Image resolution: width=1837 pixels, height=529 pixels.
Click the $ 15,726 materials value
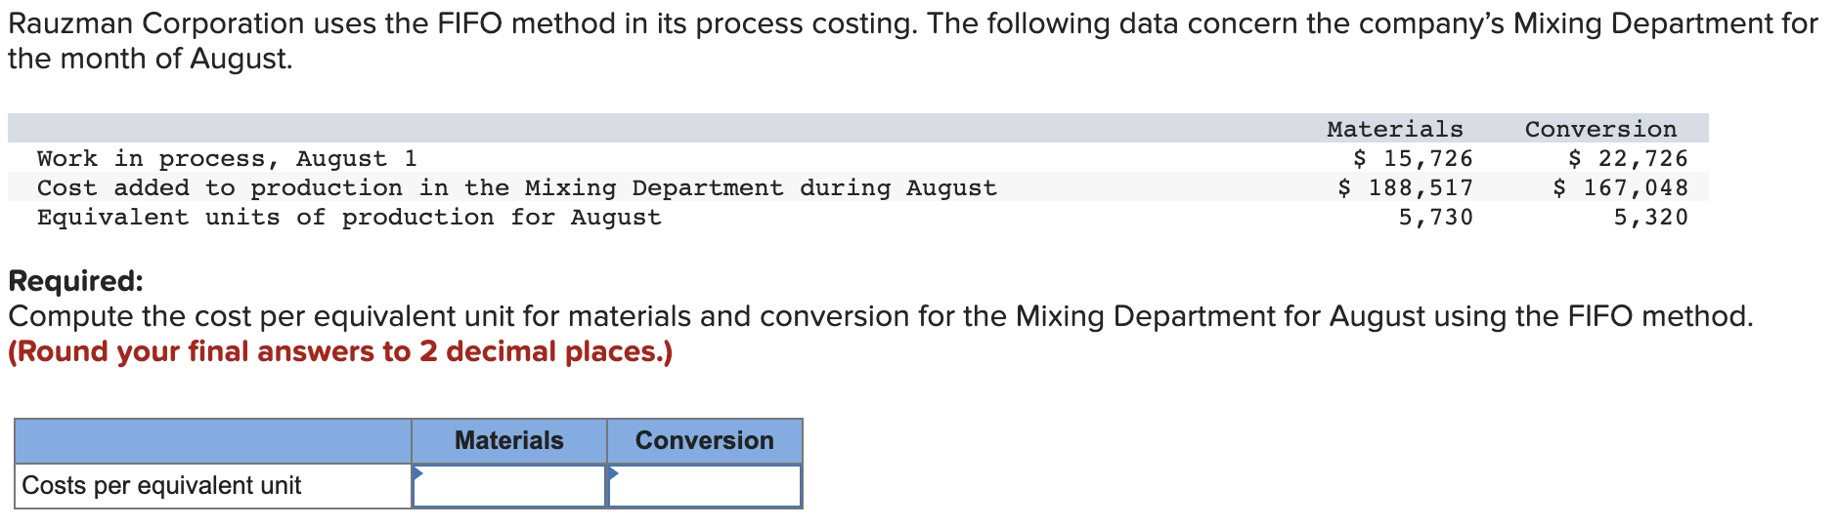click(x=1413, y=158)
